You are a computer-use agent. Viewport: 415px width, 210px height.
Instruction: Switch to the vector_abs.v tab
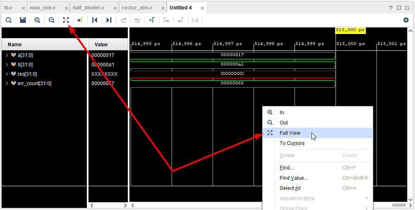pos(136,8)
